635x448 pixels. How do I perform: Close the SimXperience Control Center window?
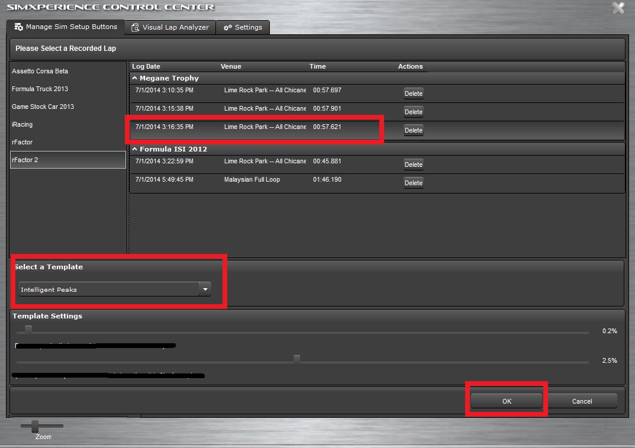tap(618, 8)
